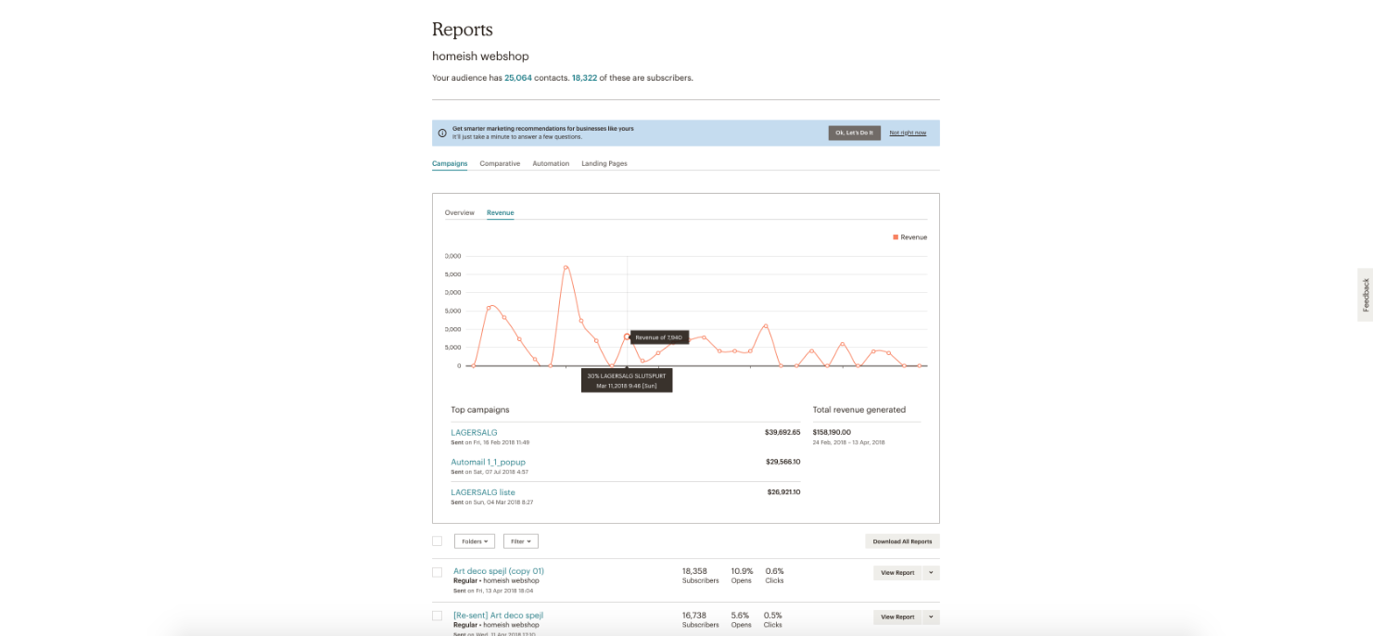Click the info icon in the recommendations banner
This screenshot has width=1373, height=636.
coord(442,133)
